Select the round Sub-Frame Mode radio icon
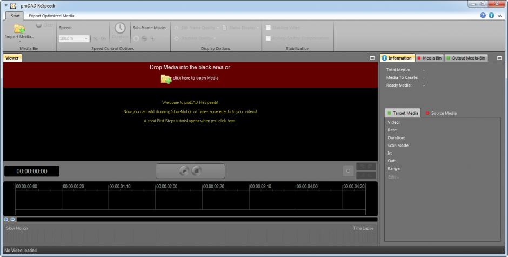This screenshot has width=508, height=257. [136, 38]
